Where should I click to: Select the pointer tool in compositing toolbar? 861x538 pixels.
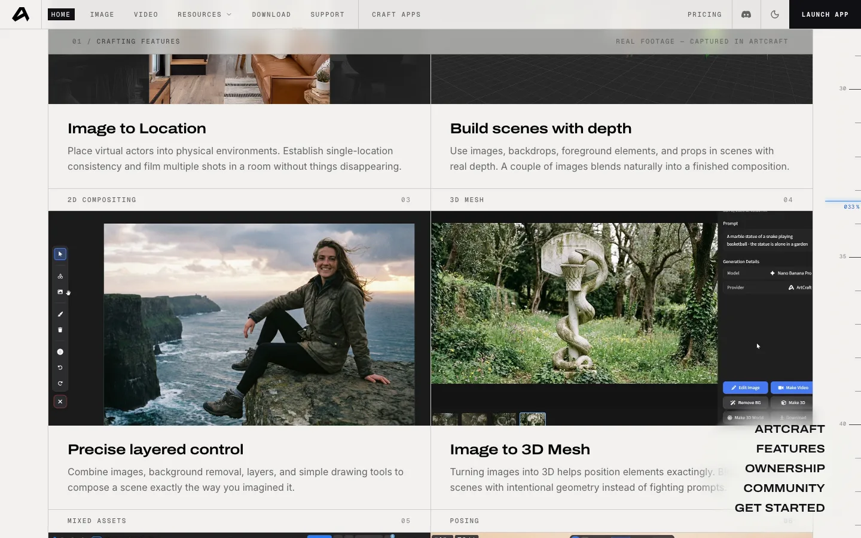pyautogui.click(x=60, y=254)
